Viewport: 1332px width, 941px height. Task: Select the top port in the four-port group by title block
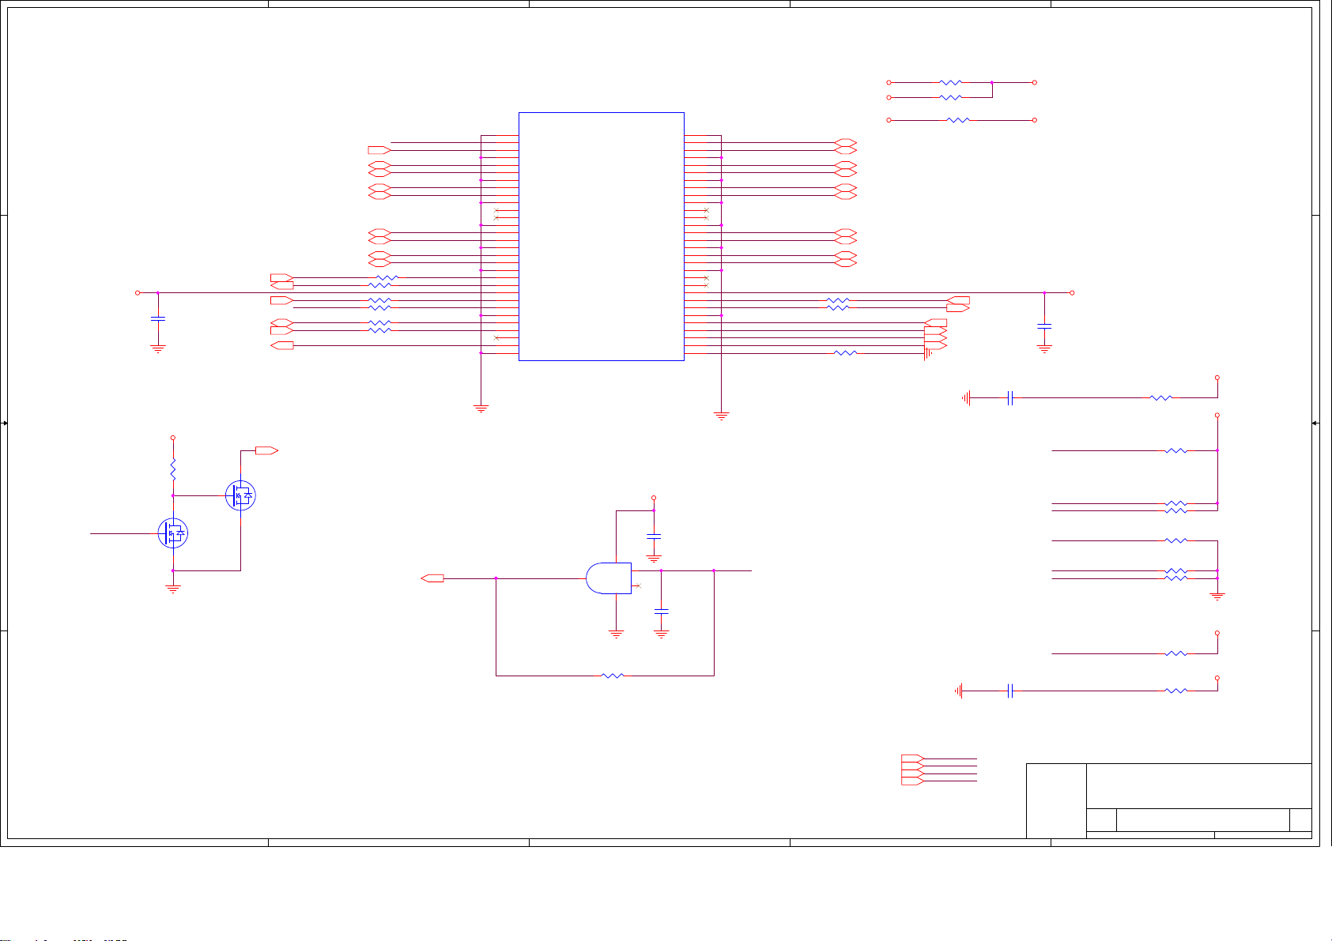[x=912, y=758]
